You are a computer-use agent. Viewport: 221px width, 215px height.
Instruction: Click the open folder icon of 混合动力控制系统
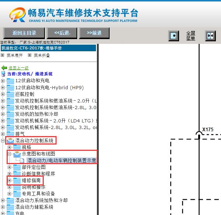[10, 141]
